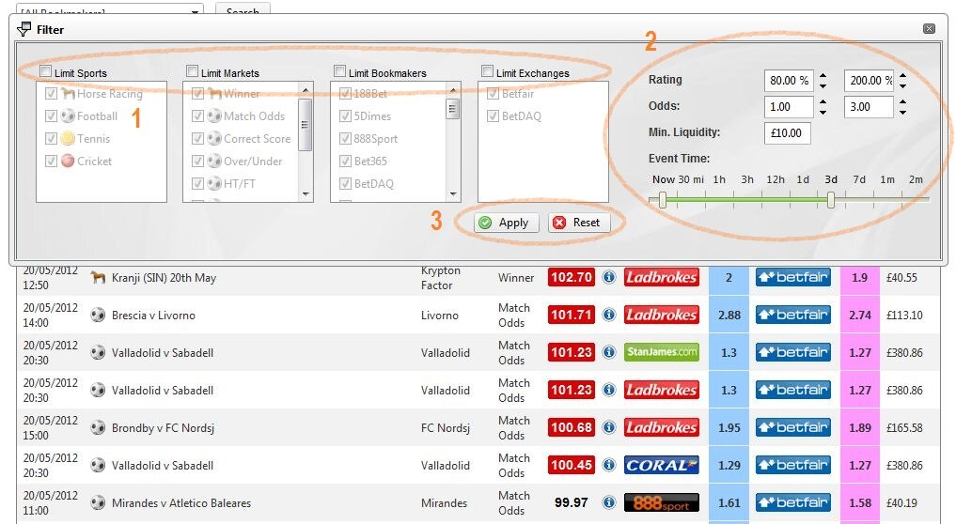Open 888sport bookmaker logo
Screen dimensions: 956x524
coord(662,502)
